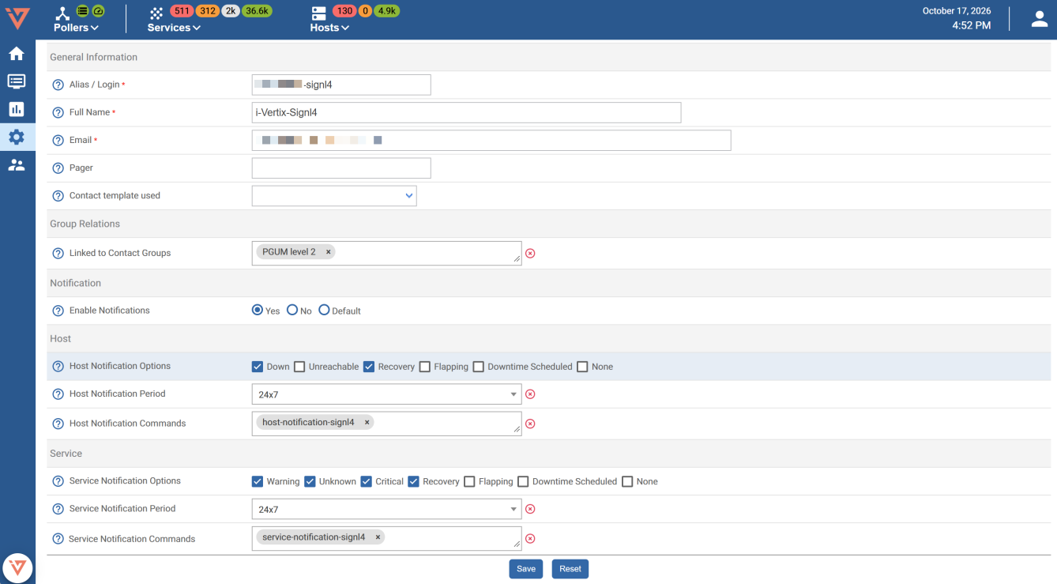Open the Monitoring list icon in sidebar

17,81
